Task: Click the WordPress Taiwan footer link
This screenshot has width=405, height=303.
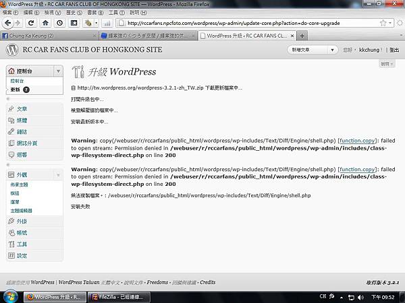Action: tap(79, 282)
